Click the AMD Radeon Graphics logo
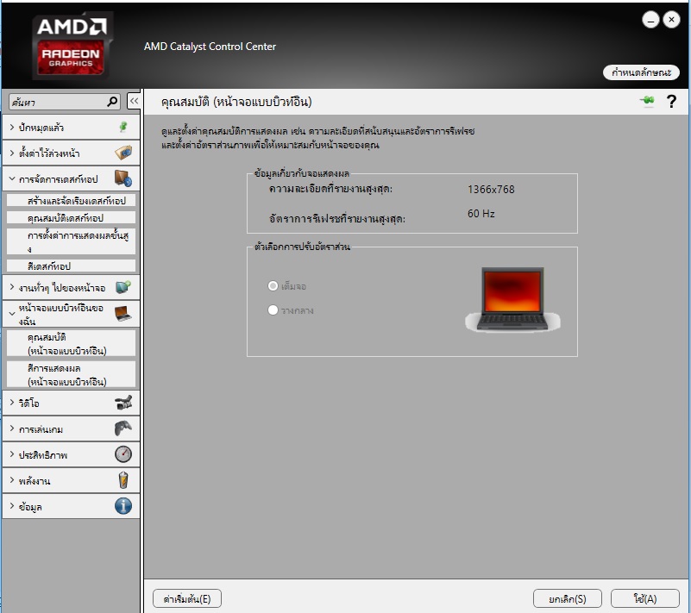The height and width of the screenshot is (613, 691). point(71,46)
